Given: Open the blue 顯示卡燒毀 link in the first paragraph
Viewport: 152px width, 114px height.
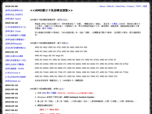Looking at the screenshot, I should pos(47,28).
